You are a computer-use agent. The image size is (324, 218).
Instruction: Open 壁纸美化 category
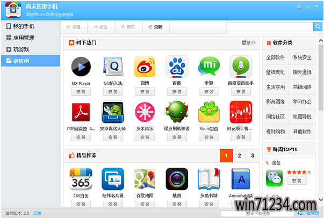click(276, 72)
